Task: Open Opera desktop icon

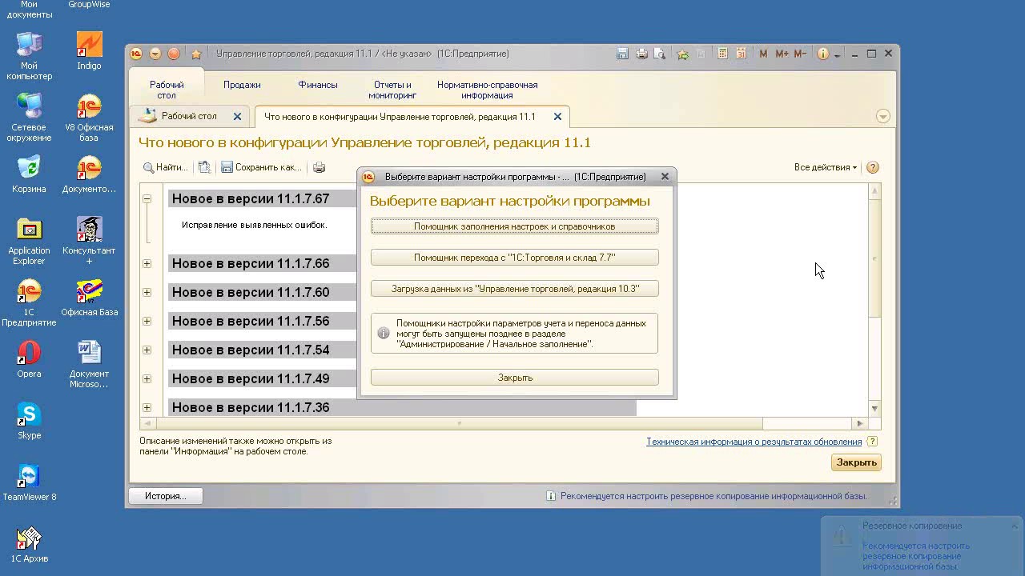Action: 29,358
